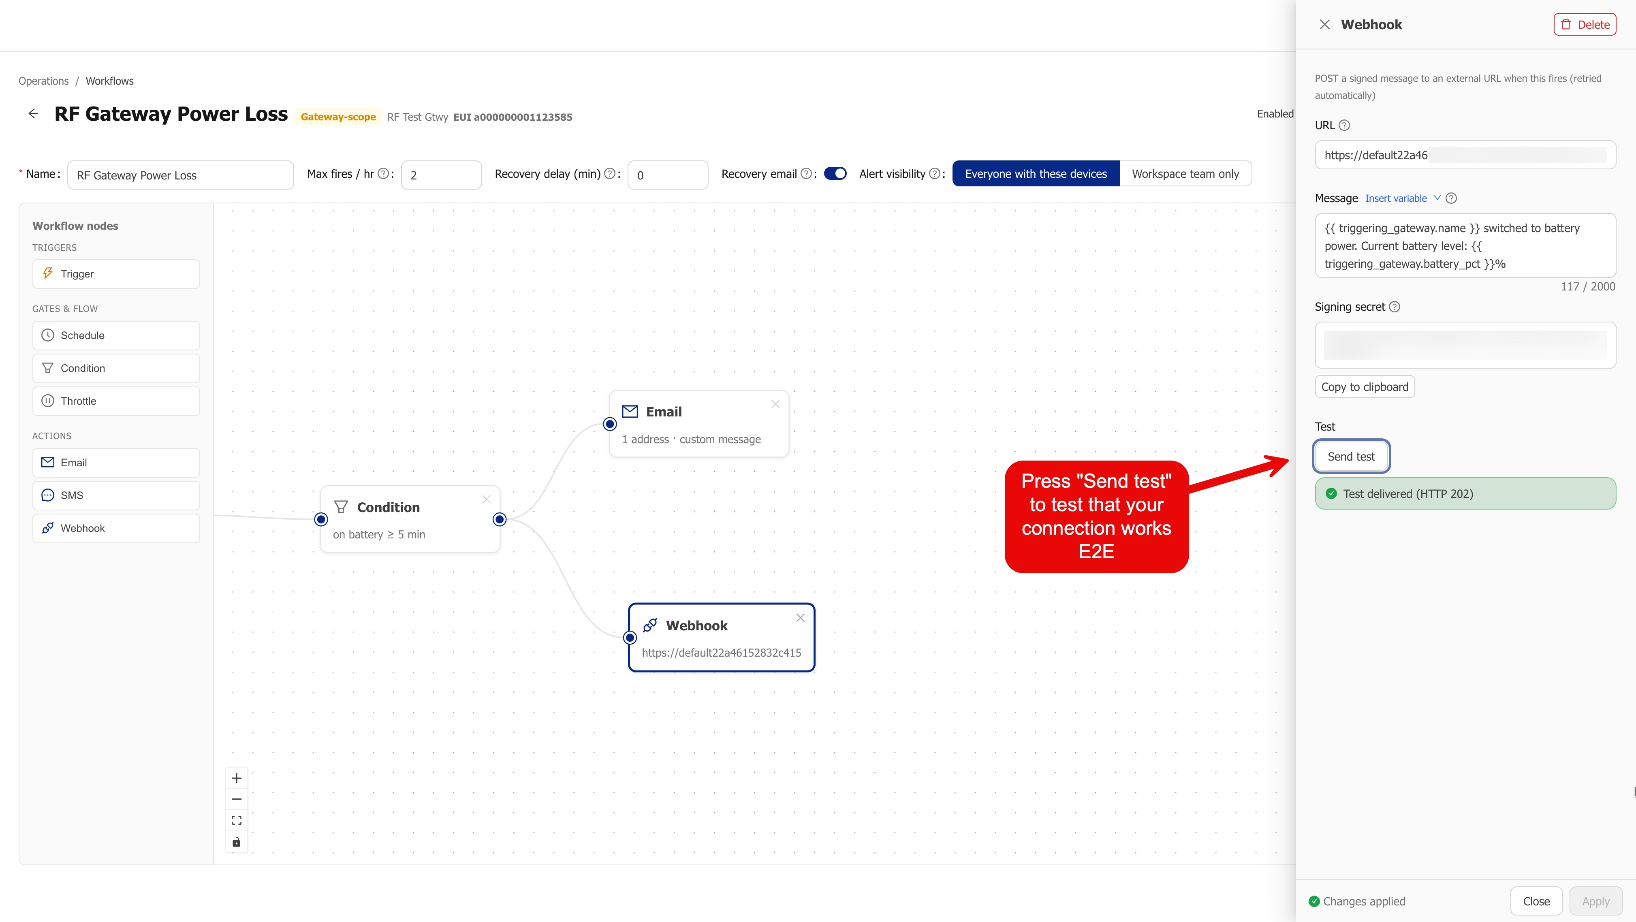Show Recovery delay help icon
This screenshot has height=922, width=1636.
pos(609,174)
